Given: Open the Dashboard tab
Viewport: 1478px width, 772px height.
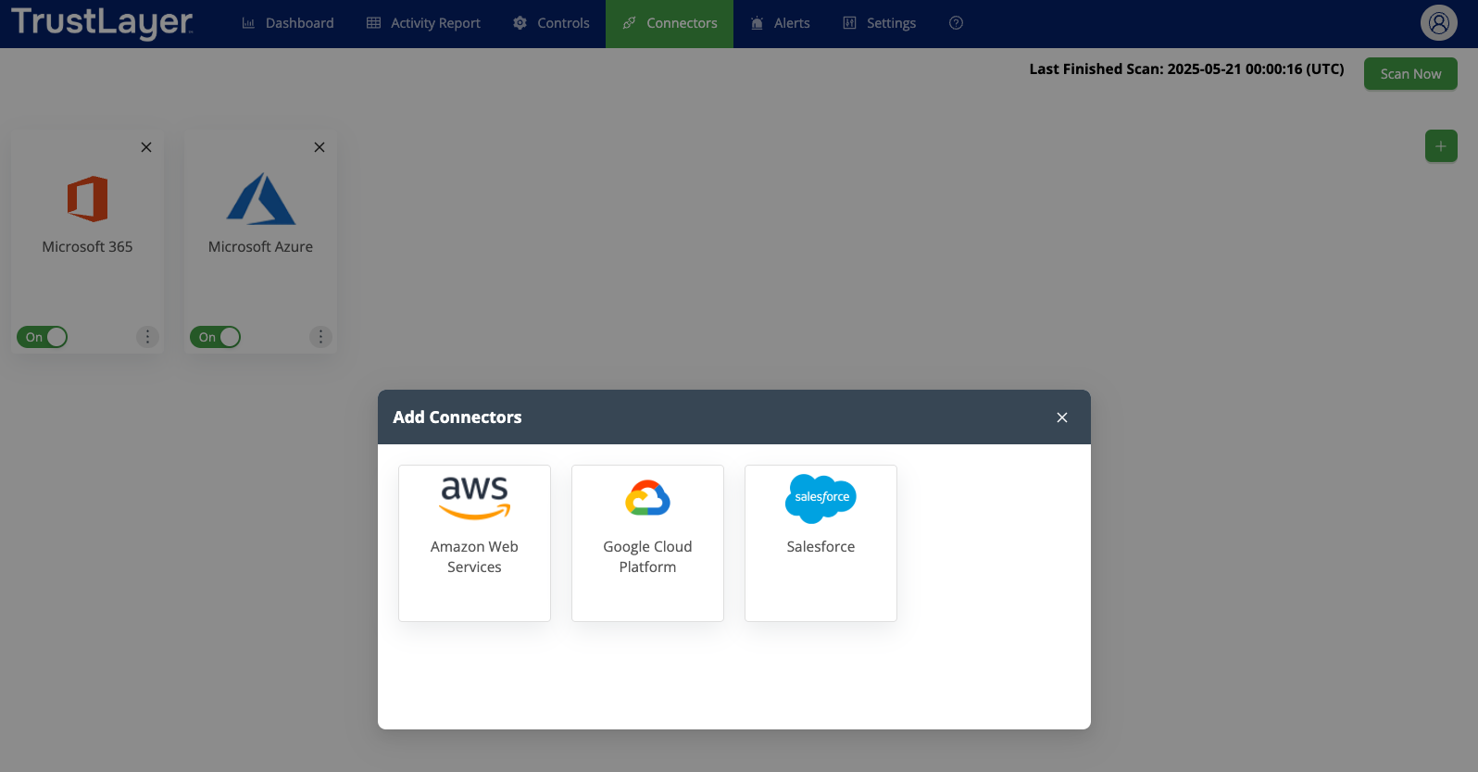Looking at the screenshot, I should [x=287, y=23].
